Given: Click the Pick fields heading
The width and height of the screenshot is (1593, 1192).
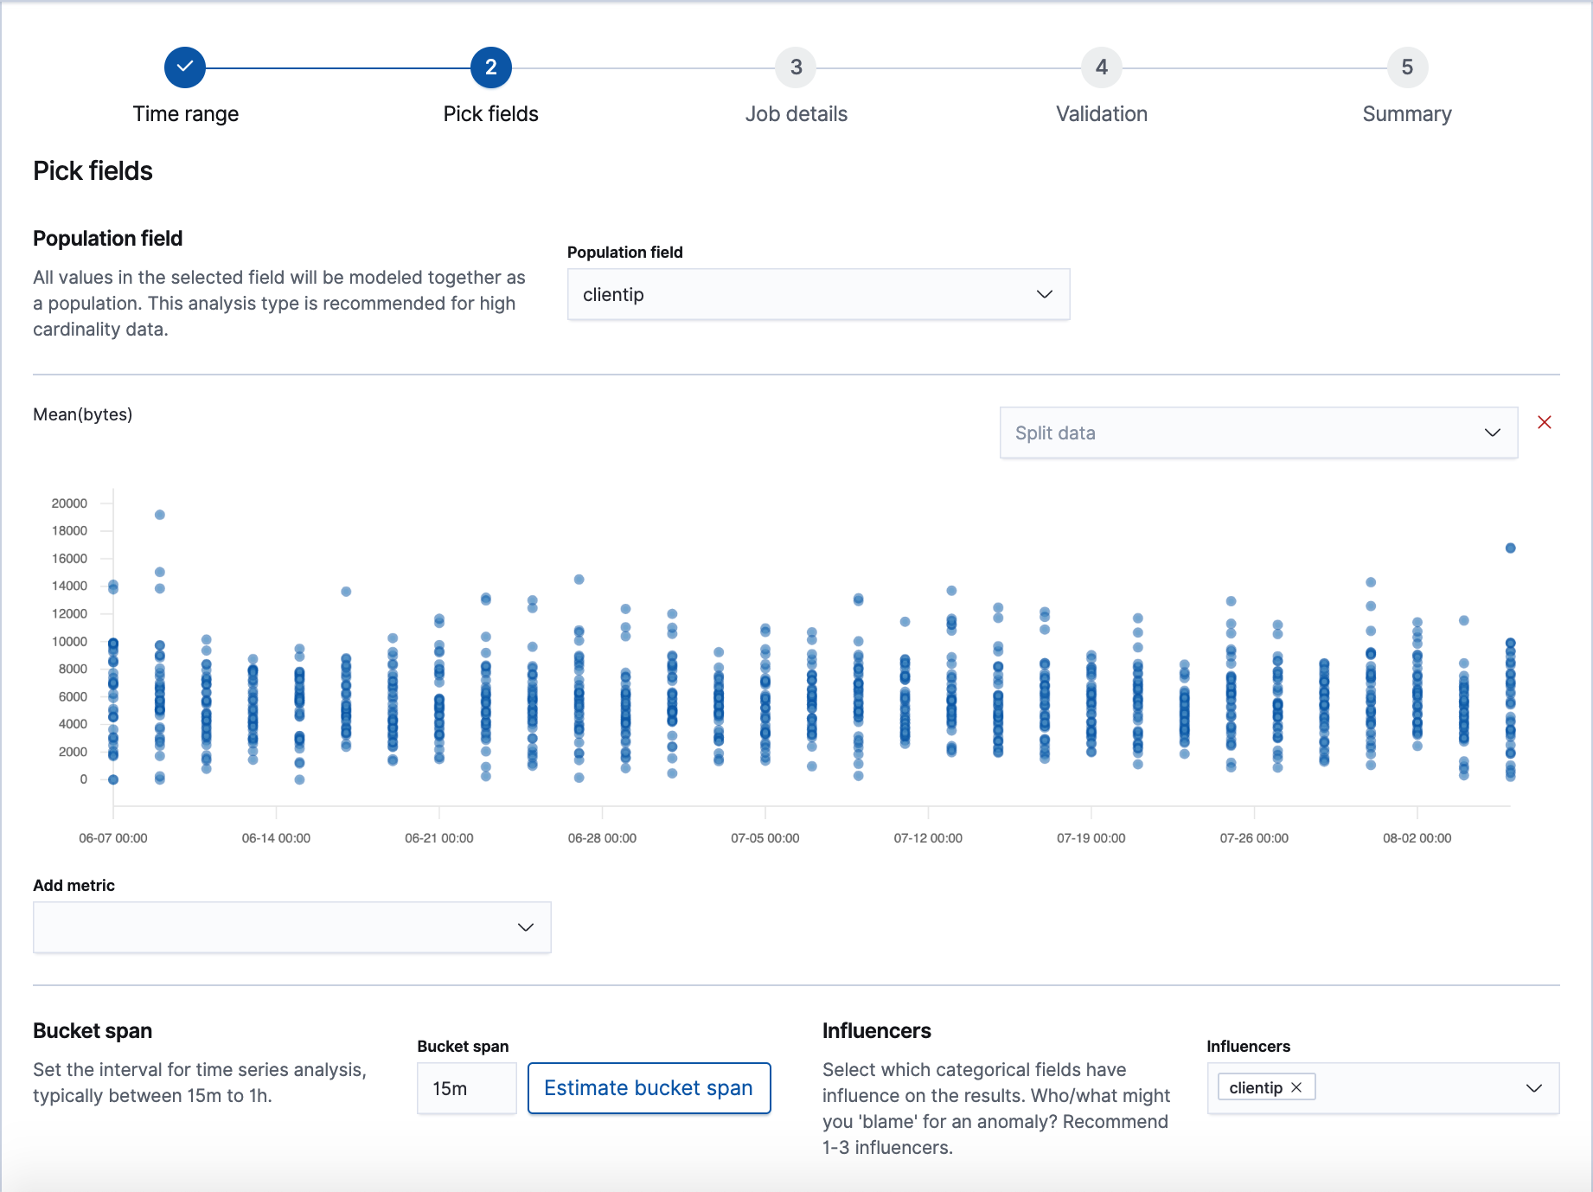Looking at the screenshot, I should click(93, 170).
